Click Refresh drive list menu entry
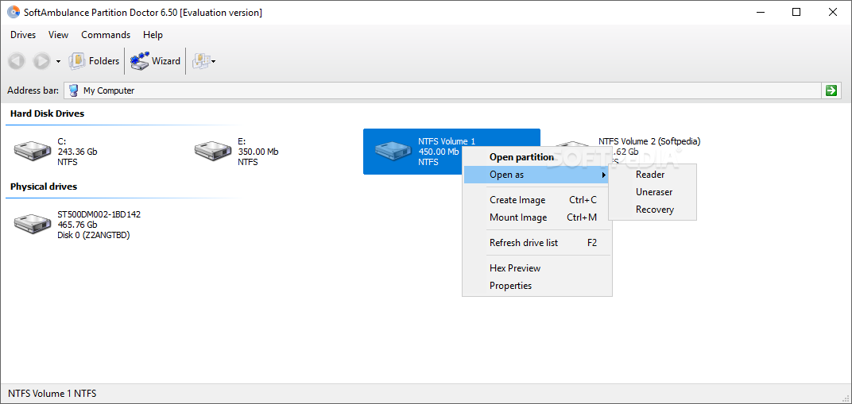Screen dimensions: 852x404 coord(536,243)
